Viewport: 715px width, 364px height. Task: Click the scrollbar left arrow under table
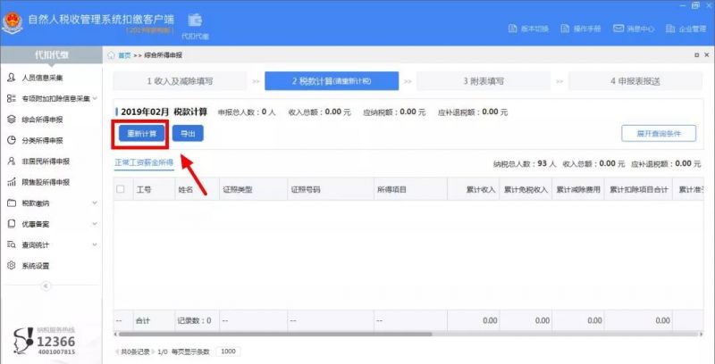[x=115, y=334]
